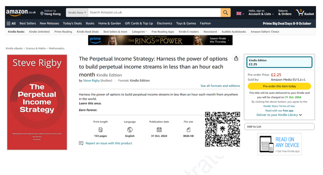This screenshot has width=323, height=175.
Task: Click the Amazon.co.uk logo
Action: (x=21, y=13)
